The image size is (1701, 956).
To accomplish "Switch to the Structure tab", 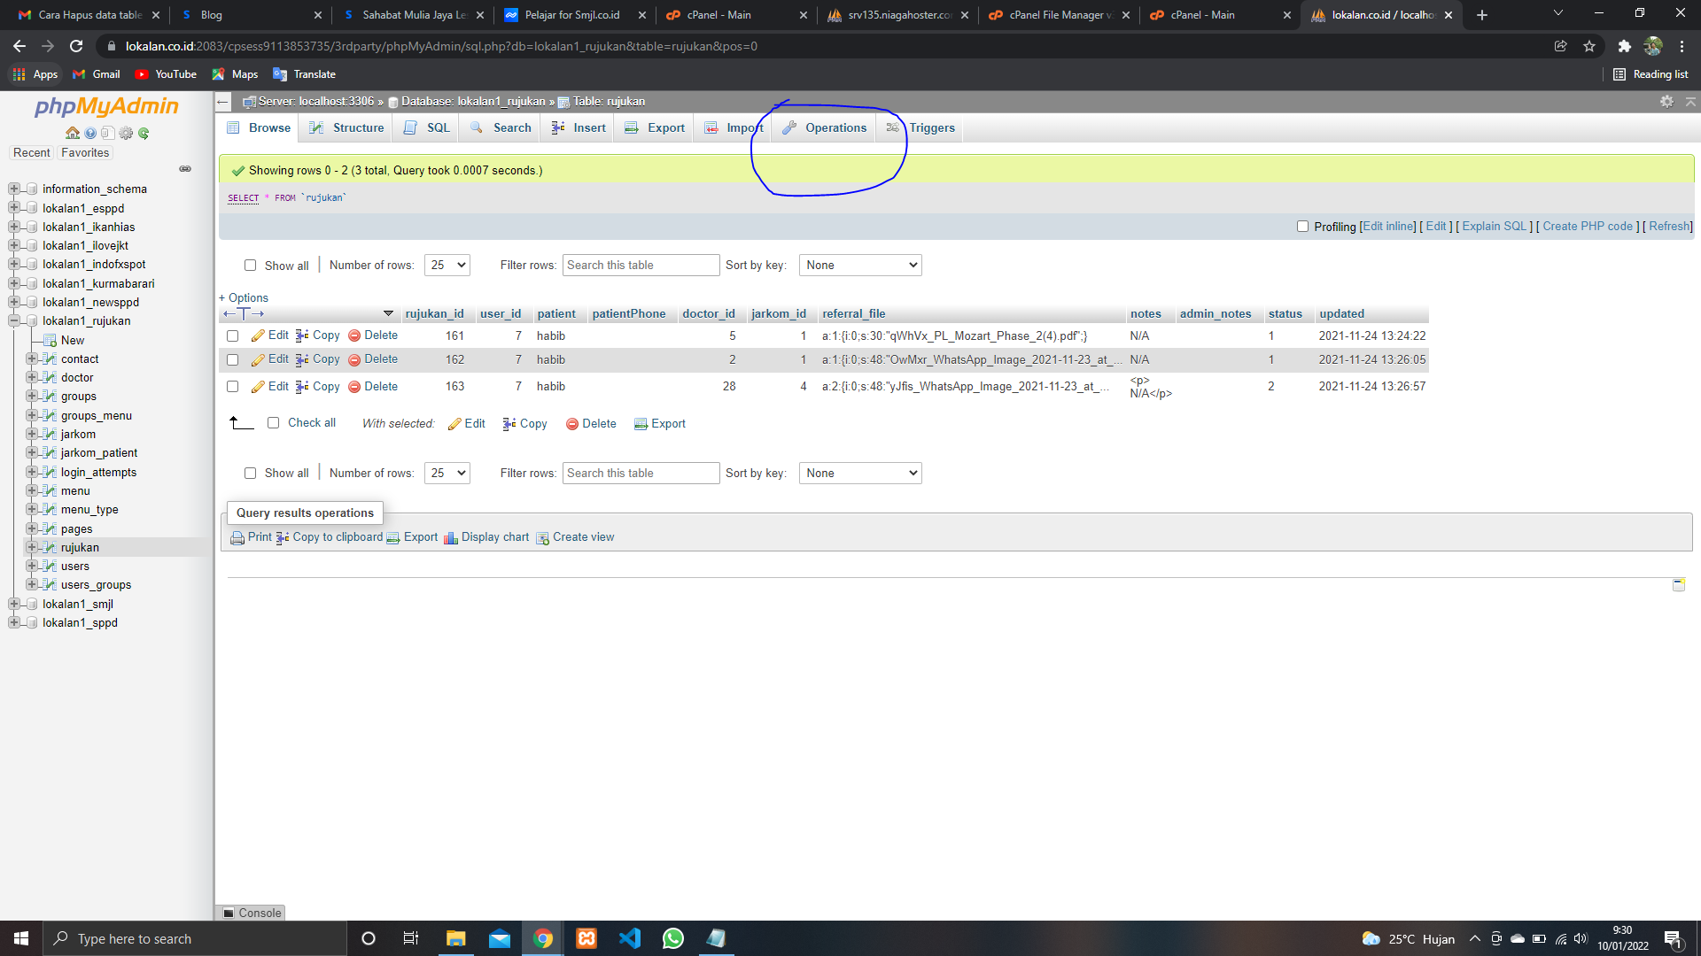I will [x=347, y=128].
